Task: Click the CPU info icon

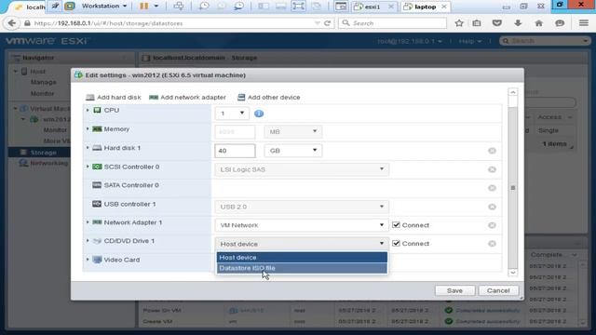Action: [259, 114]
